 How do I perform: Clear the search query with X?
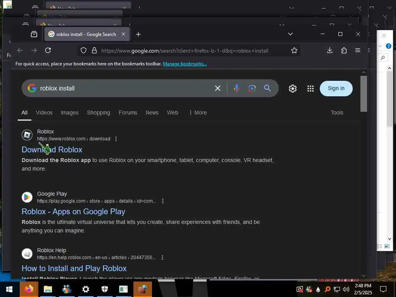pos(217,88)
